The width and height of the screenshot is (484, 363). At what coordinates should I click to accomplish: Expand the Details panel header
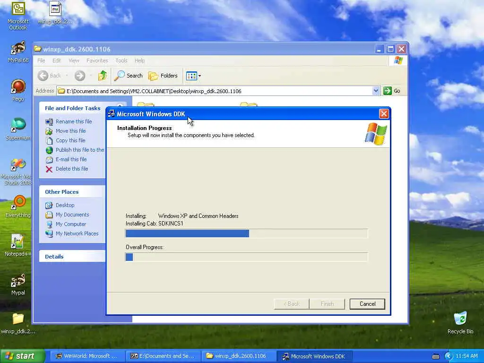[x=72, y=257]
